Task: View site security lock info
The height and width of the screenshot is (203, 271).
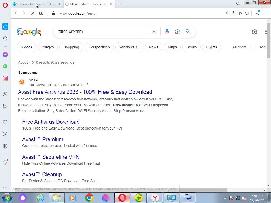Action: pyautogui.click(x=53, y=13)
